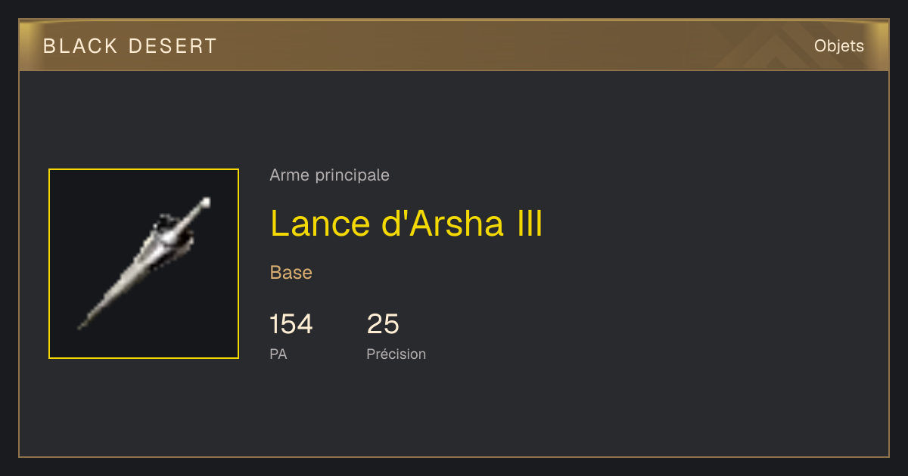Click the 25 accuracy value

[x=383, y=324]
